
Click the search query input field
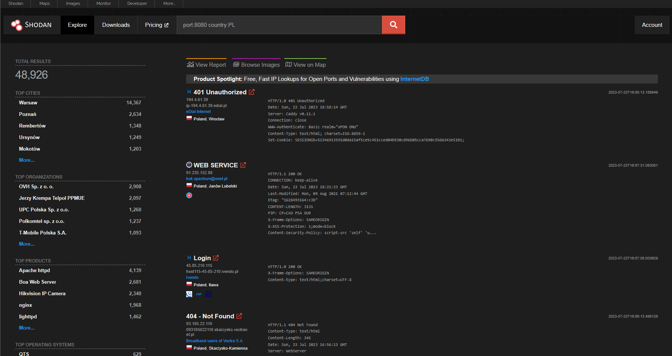pyautogui.click(x=279, y=25)
